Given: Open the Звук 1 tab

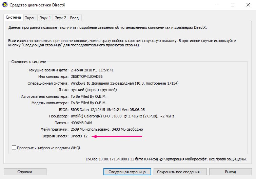Looking at the screenshot, I should tap(45, 18).
